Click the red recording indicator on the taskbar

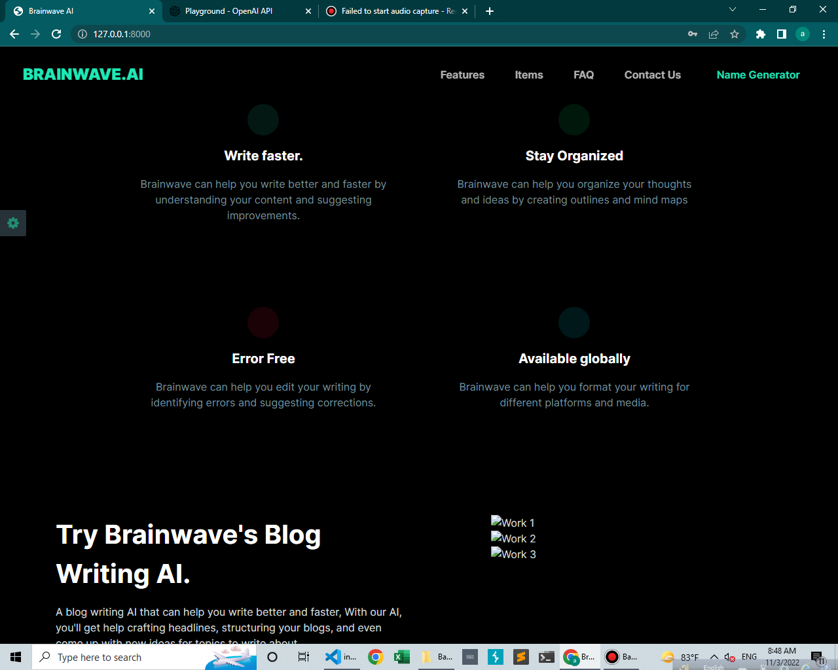coord(612,657)
